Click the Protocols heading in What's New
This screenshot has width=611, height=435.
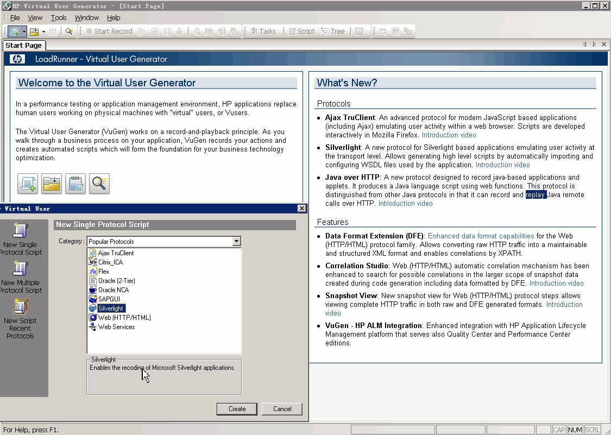[334, 104]
